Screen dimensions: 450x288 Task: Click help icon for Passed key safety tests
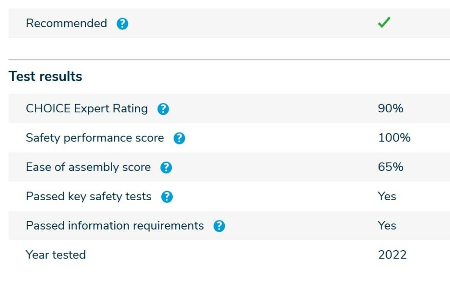pos(167,197)
